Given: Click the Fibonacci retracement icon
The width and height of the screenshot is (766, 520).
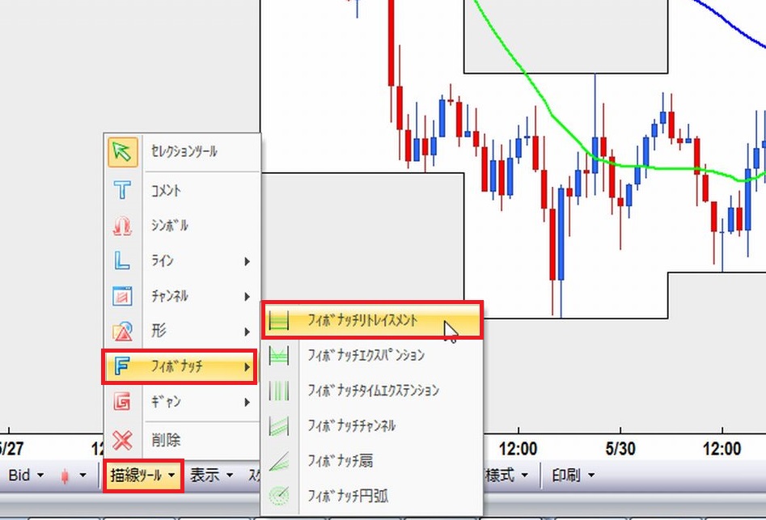Looking at the screenshot, I should click(279, 321).
